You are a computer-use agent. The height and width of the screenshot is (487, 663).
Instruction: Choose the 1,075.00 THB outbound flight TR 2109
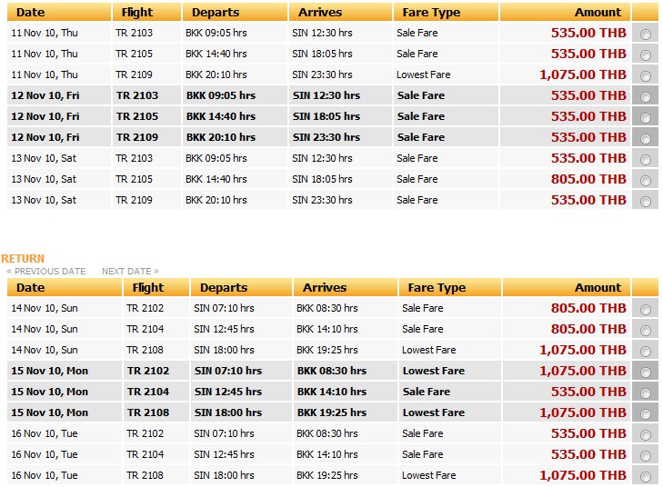click(x=646, y=75)
